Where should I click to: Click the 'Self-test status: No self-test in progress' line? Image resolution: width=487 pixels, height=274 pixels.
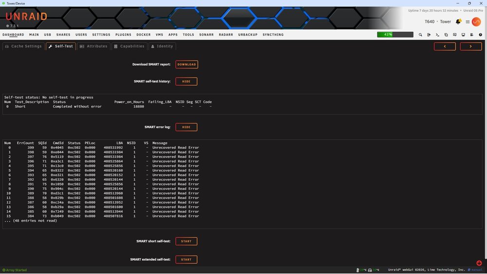tap(49, 98)
